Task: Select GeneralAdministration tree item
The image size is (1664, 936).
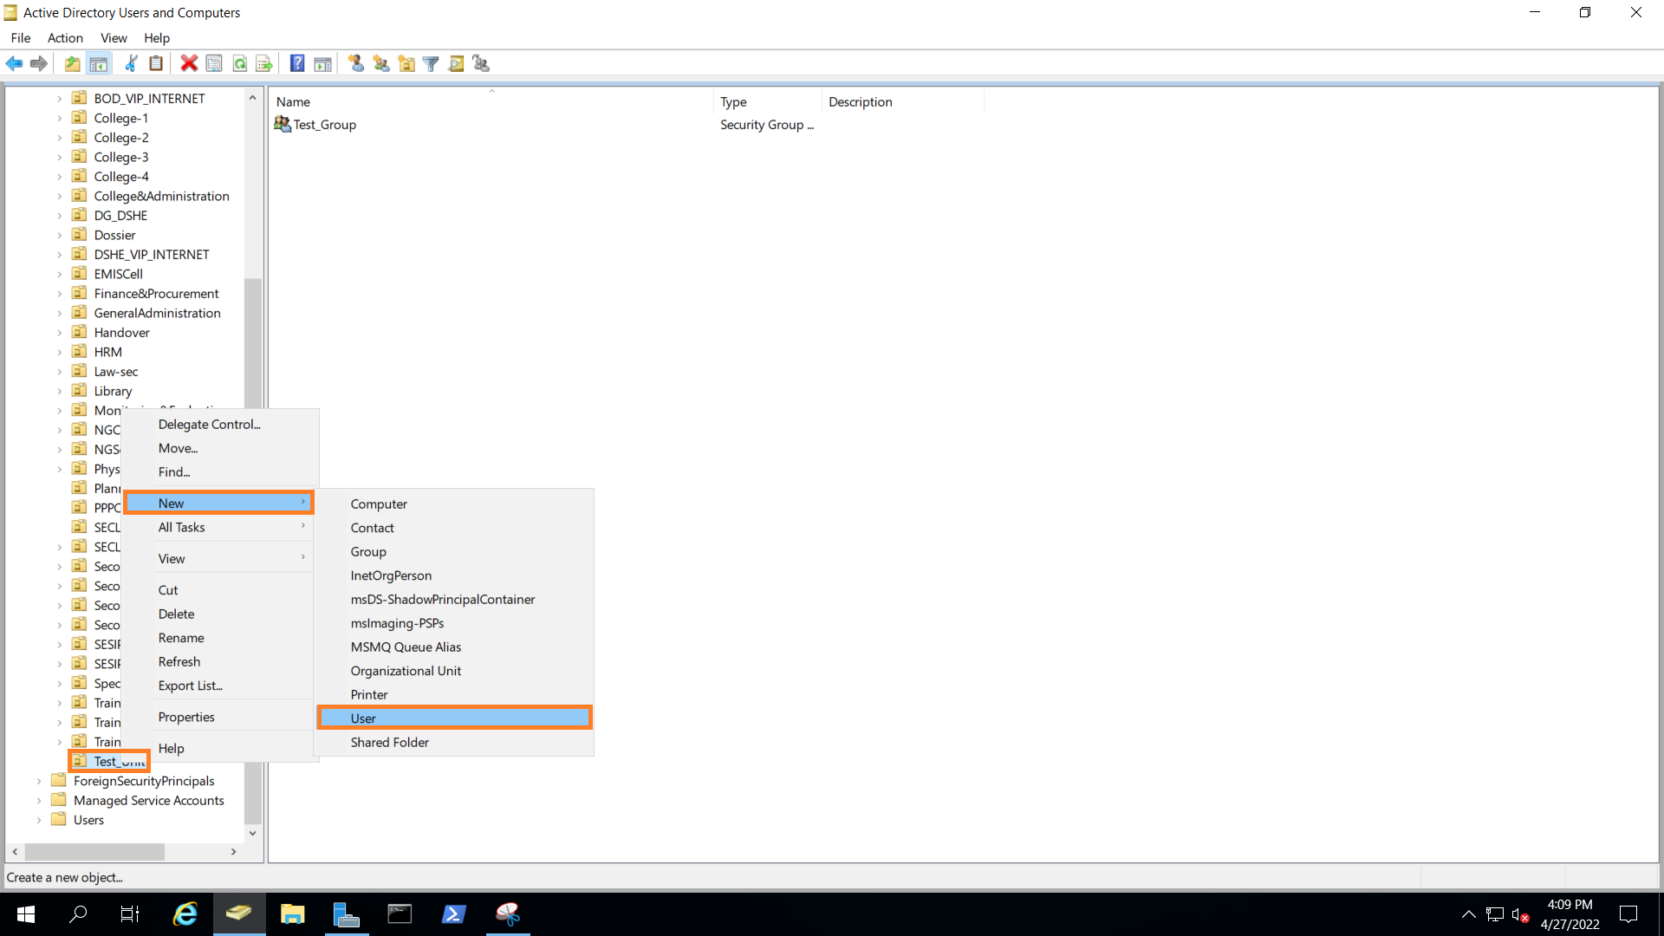Action: pos(157,313)
